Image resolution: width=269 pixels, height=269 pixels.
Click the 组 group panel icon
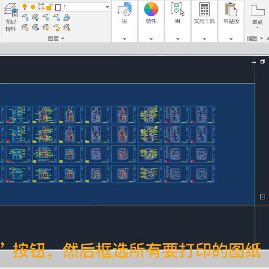[178, 9]
